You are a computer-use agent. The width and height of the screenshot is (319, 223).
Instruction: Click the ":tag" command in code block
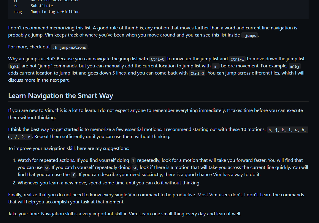[x=17, y=12]
